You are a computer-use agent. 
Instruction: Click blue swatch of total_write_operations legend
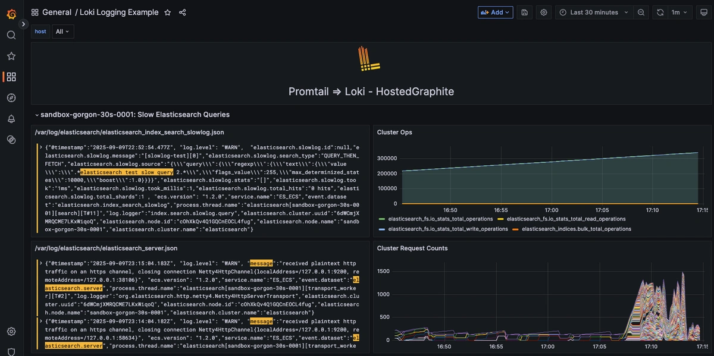click(x=382, y=229)
